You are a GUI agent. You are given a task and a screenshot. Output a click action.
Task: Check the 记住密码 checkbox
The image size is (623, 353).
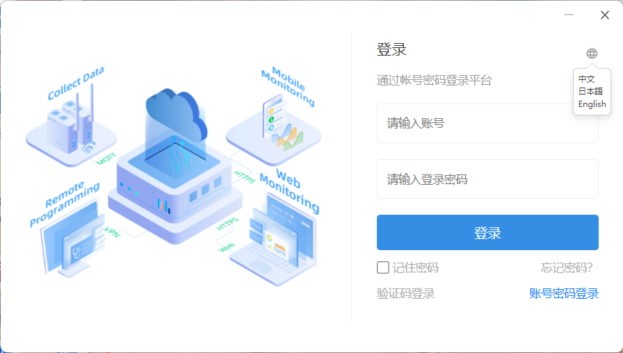383,268
